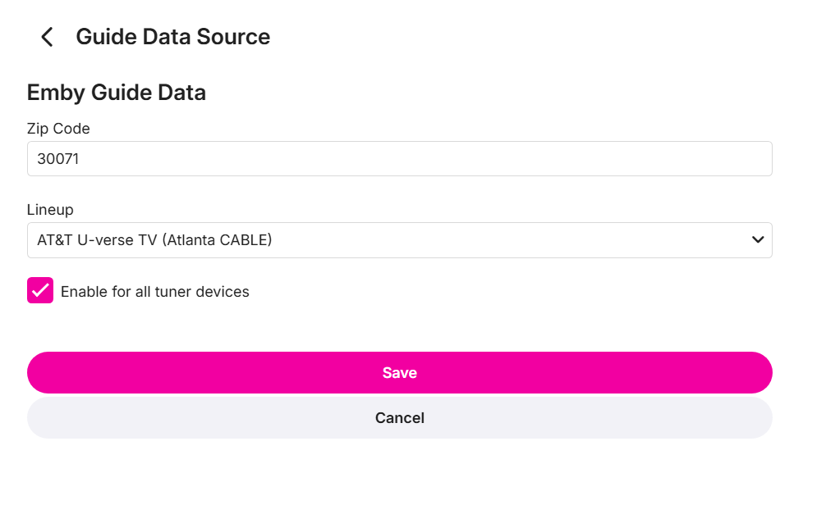826x505 pixels.
Task: Click the Zip Code field label
Action: [x=58, y=129]
